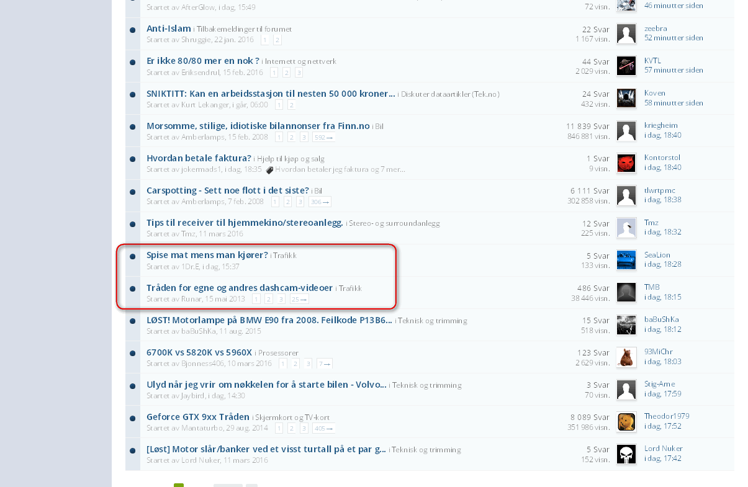Open Lord Nuker's skull avatar
748x487 pixels.
click(626, 454)
